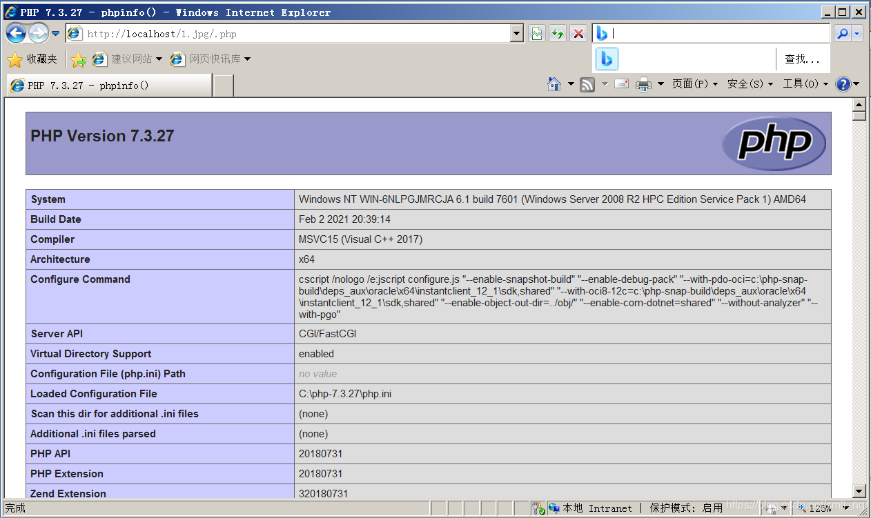Click the 本地 Intranet zone indicator
Screen dimensions: 871x518
click(x=591, y=508)
